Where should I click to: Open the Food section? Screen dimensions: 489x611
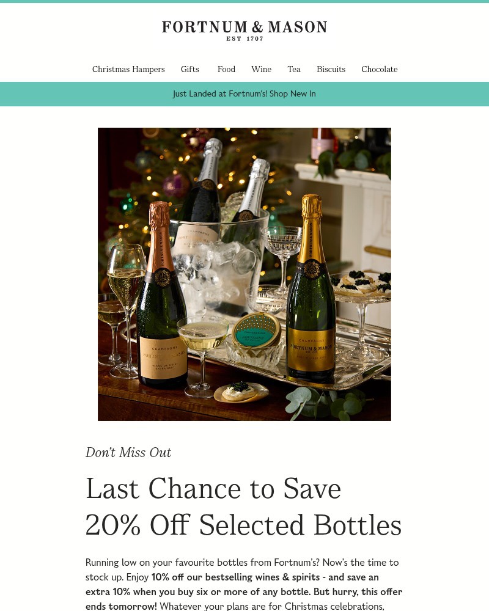click(226, 69)
